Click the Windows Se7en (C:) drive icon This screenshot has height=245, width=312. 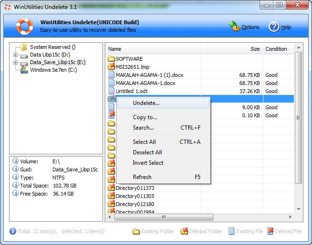pyautogui.click(x=24, y=70)
